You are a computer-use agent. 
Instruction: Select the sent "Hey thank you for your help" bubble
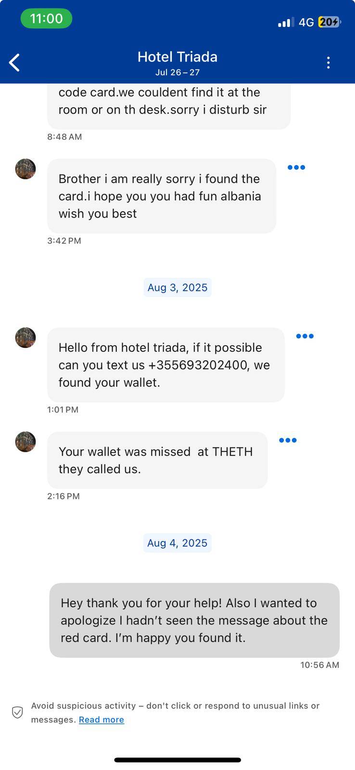click(x=194, y=620)
